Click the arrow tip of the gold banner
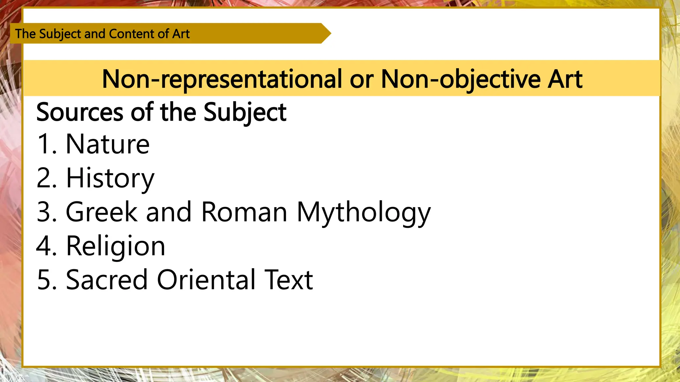 coord(326,33)
